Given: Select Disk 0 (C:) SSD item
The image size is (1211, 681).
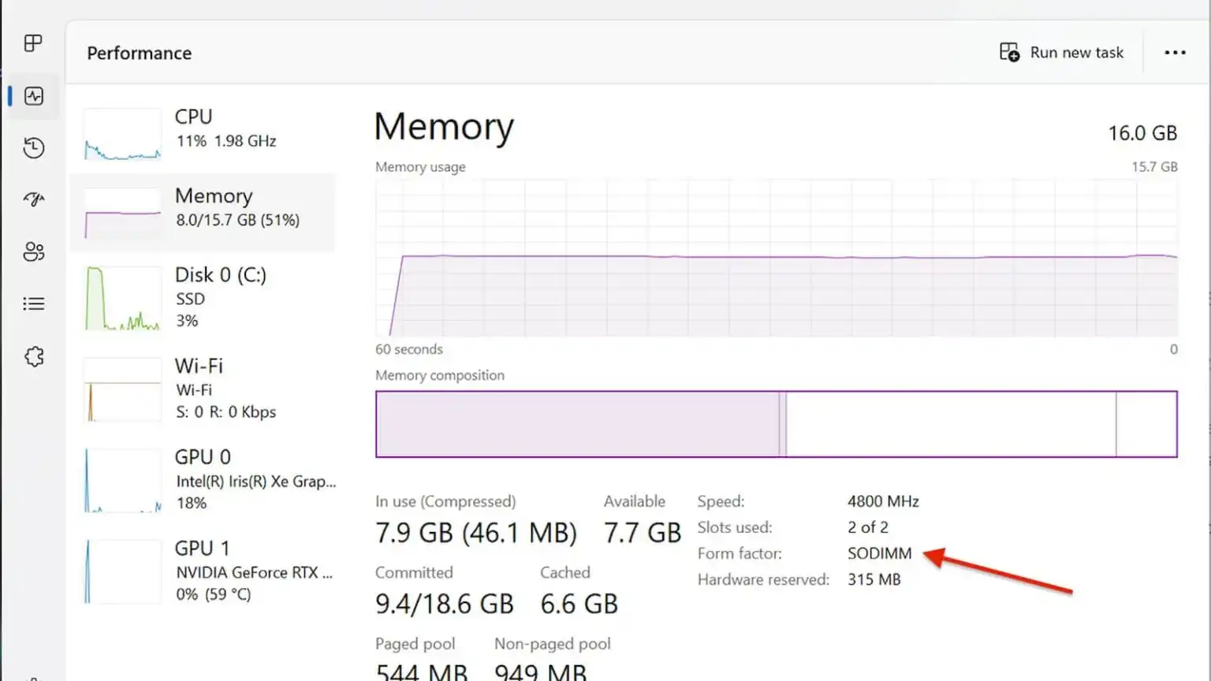Looking at the screenshot, I should coord(221,298).
